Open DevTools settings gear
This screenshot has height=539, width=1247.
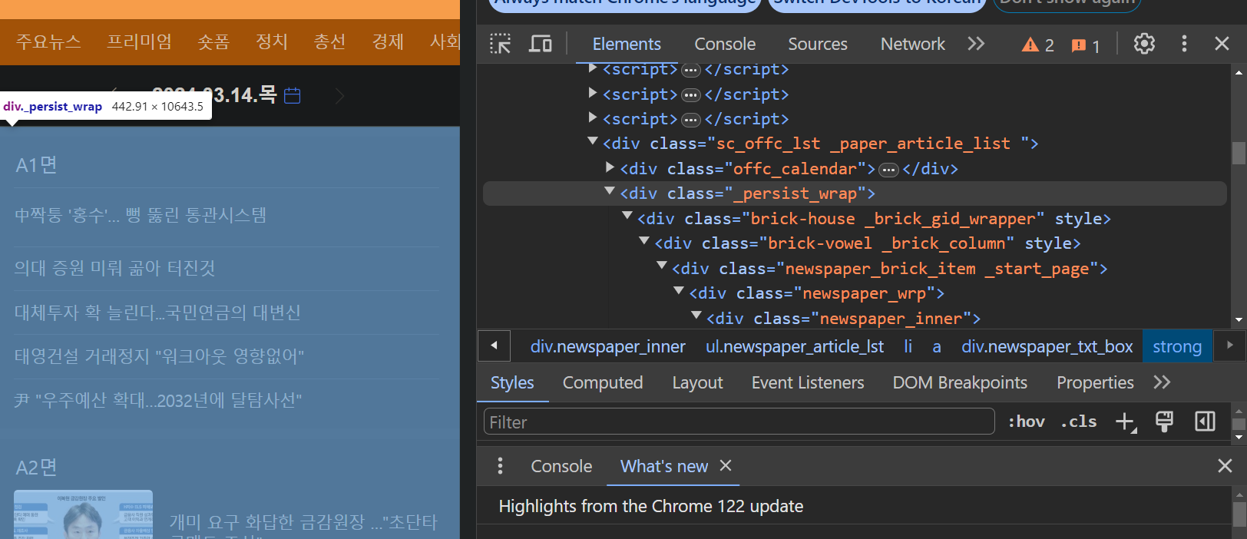(1144, 44)
